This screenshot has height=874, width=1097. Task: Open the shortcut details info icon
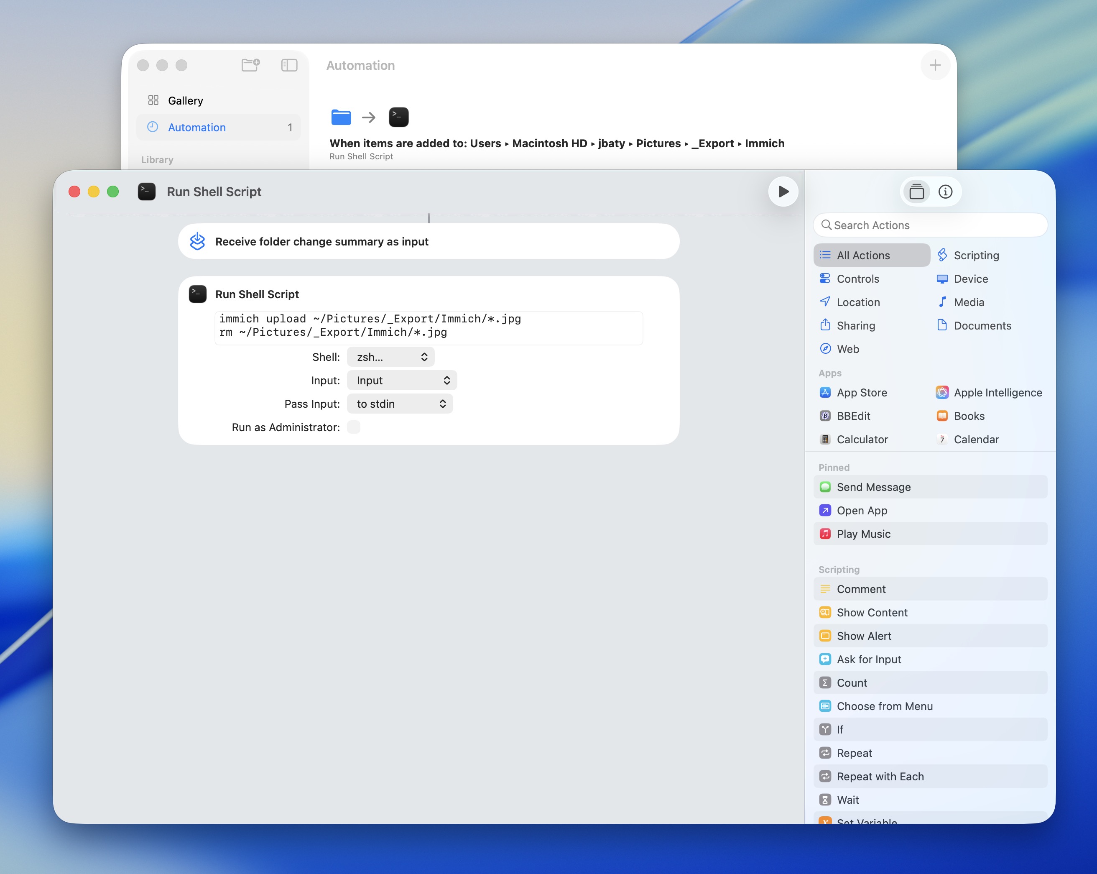point(945,192)
